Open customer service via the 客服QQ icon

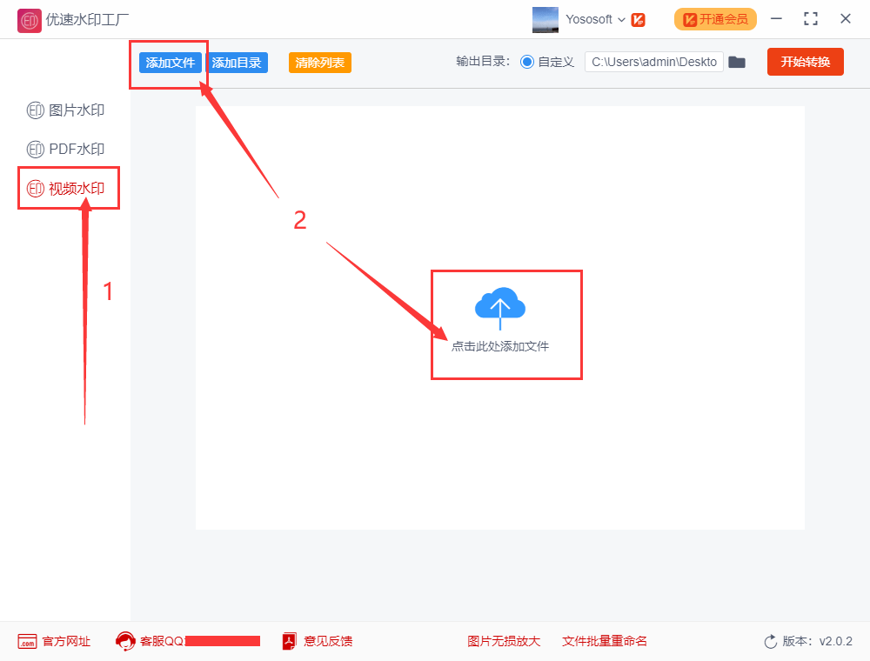click(x=125, y=641)
